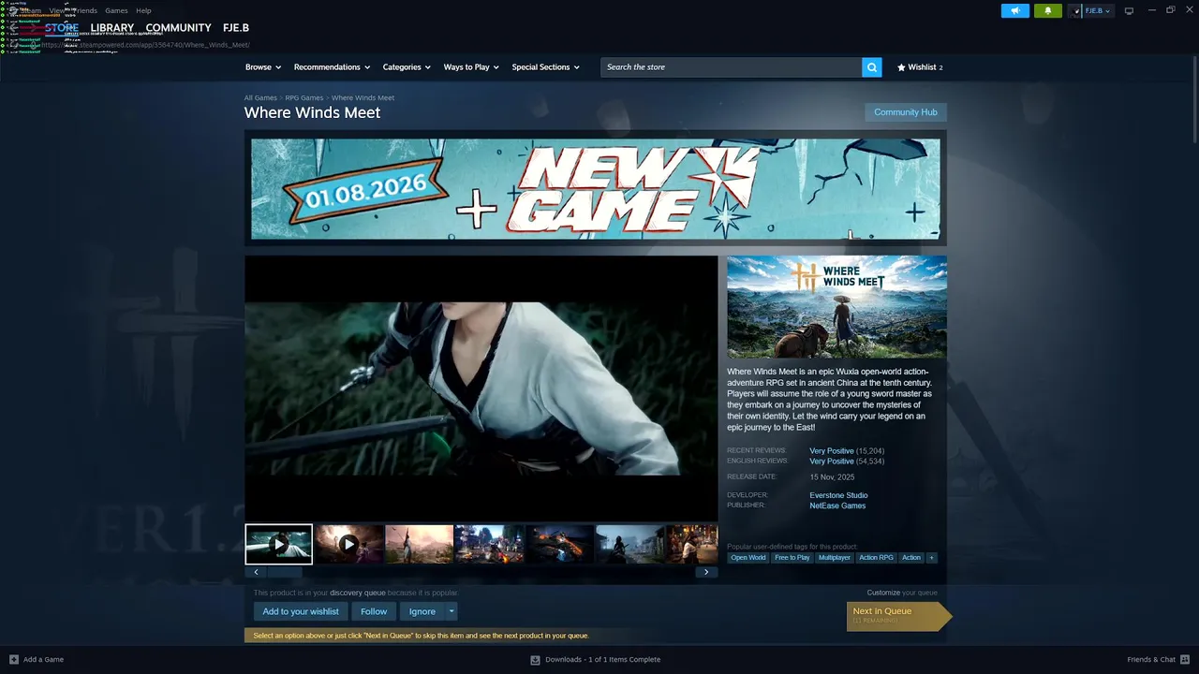
Task: Open the FJE.B profile tab
Action: [x=236, y=28]
